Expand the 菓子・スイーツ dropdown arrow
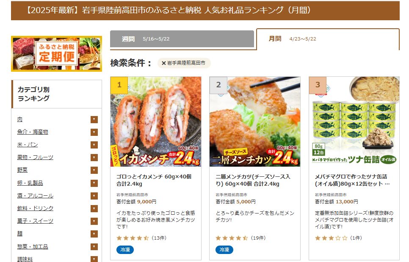This screenshot has width=409, height=262. tap(94, 221)
